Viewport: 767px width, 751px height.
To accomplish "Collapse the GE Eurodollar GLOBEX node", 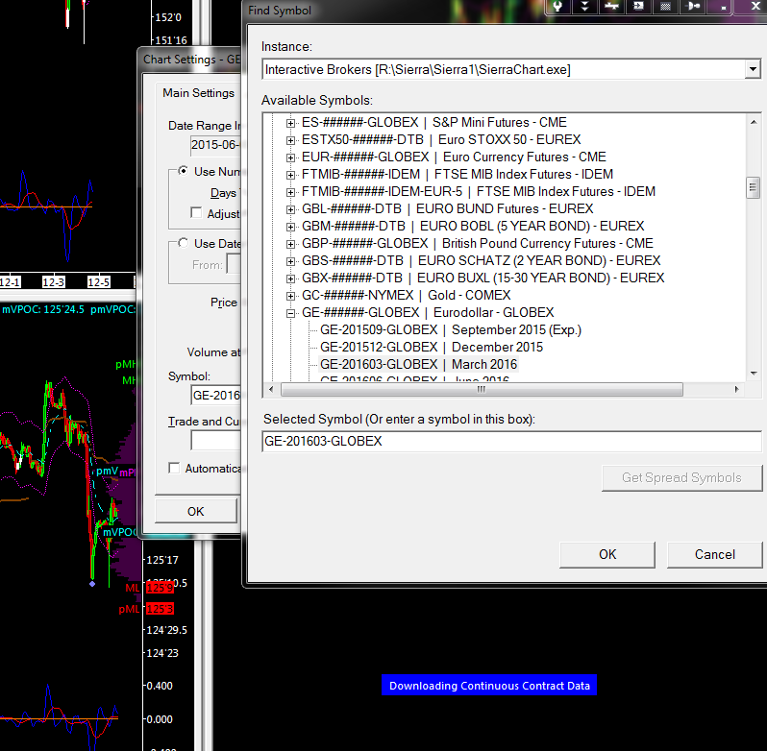I will [x=290, y=313].
